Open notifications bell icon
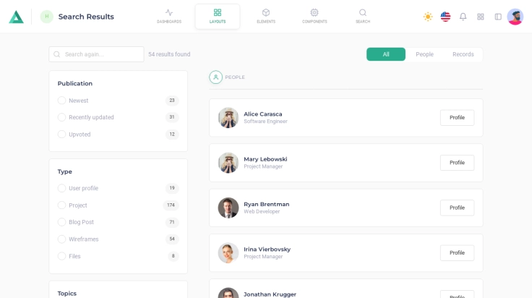This screenshot has height=298, width=532. pos(463,17)
